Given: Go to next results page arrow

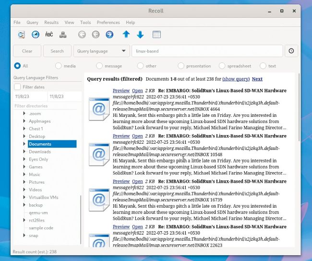Looking at the screenshot, I should pyautogui.click(x=109, y=35).
